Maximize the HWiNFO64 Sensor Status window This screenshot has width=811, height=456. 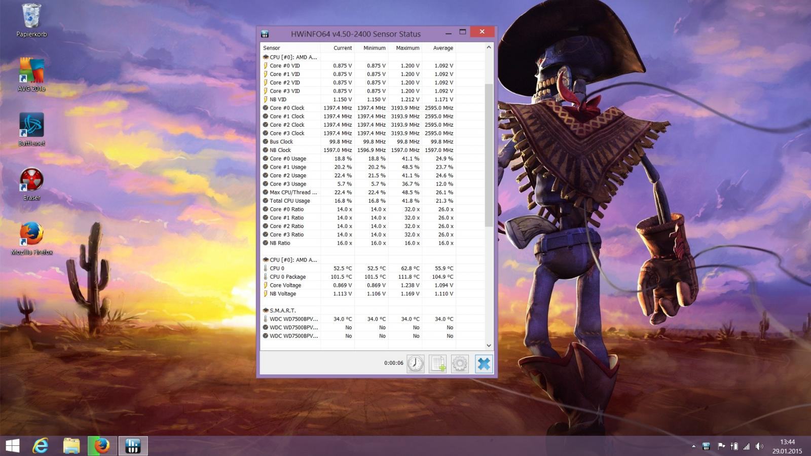[462, 32]
